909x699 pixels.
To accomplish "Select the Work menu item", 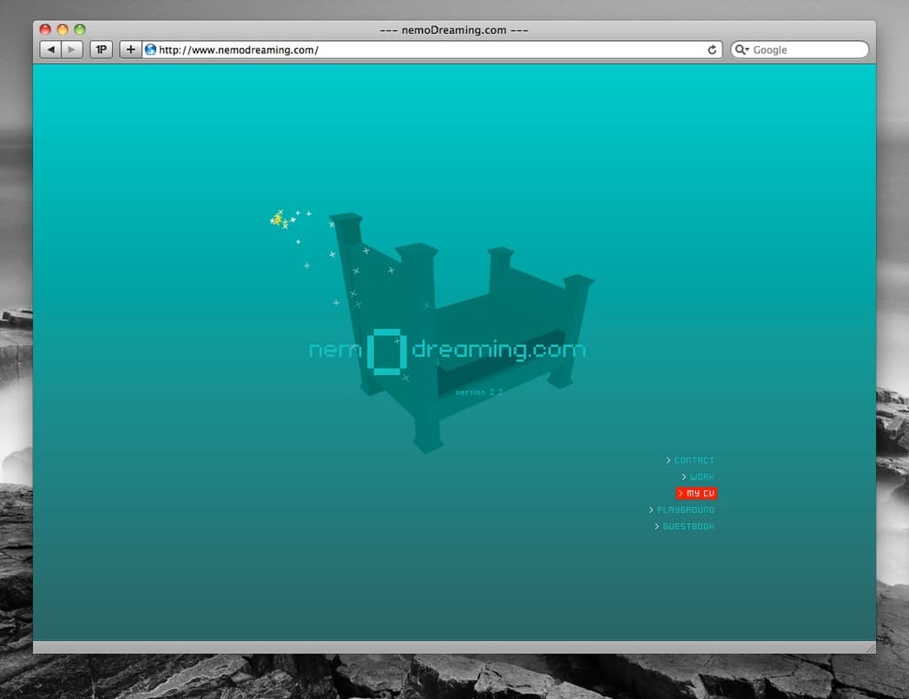I will tap(701, 477).
